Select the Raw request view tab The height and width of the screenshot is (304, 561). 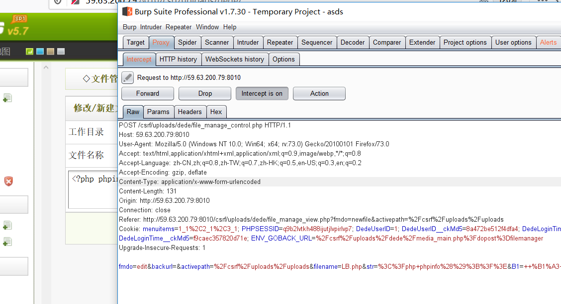click(x=133, y=112)
